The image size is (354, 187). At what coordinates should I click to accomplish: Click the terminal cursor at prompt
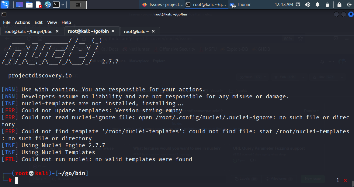pyautogui.click(x=16, y=180)
